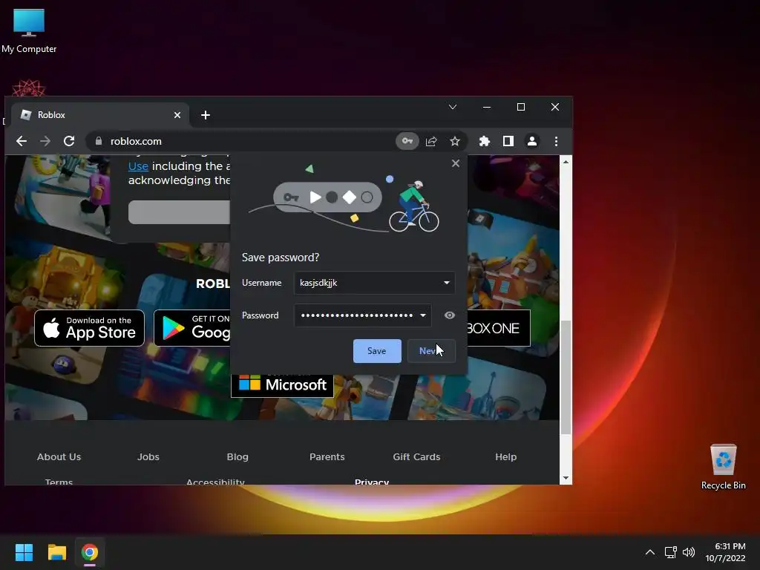Viewport: 760px width, 570px height.
Task: Open the tab search chevron
Action: pos(453,107)
